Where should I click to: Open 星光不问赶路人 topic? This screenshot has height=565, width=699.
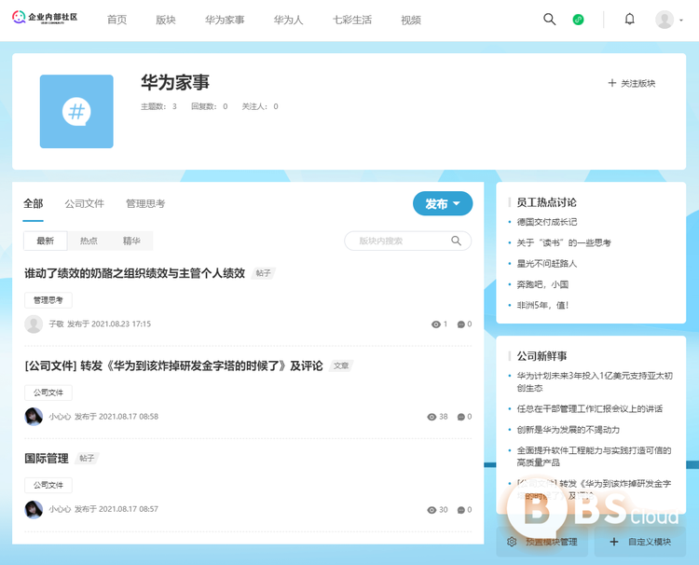click(546, 264)
